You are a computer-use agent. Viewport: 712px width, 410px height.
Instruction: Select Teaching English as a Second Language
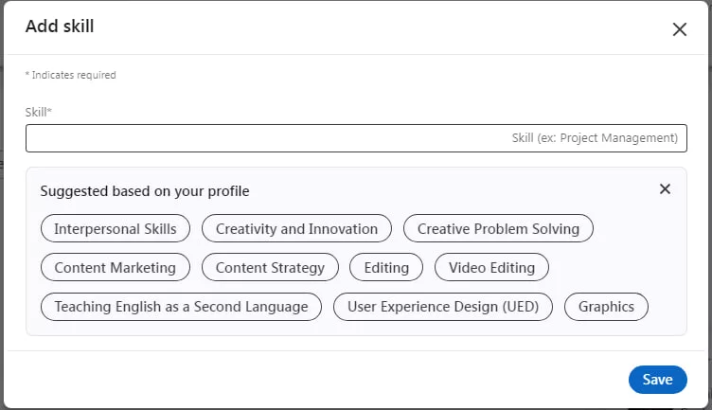tap(181, 307)
